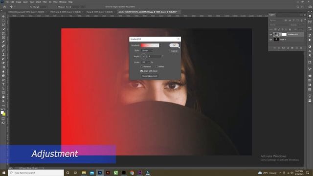
Task: Close the Gradient Fill dialog
Action: (179, 39)
